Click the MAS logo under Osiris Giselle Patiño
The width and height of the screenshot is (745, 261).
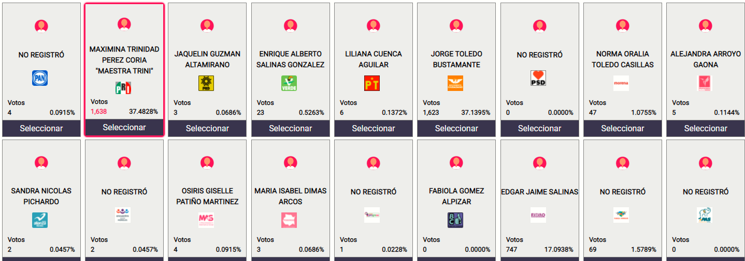click(x=206, y=220)
